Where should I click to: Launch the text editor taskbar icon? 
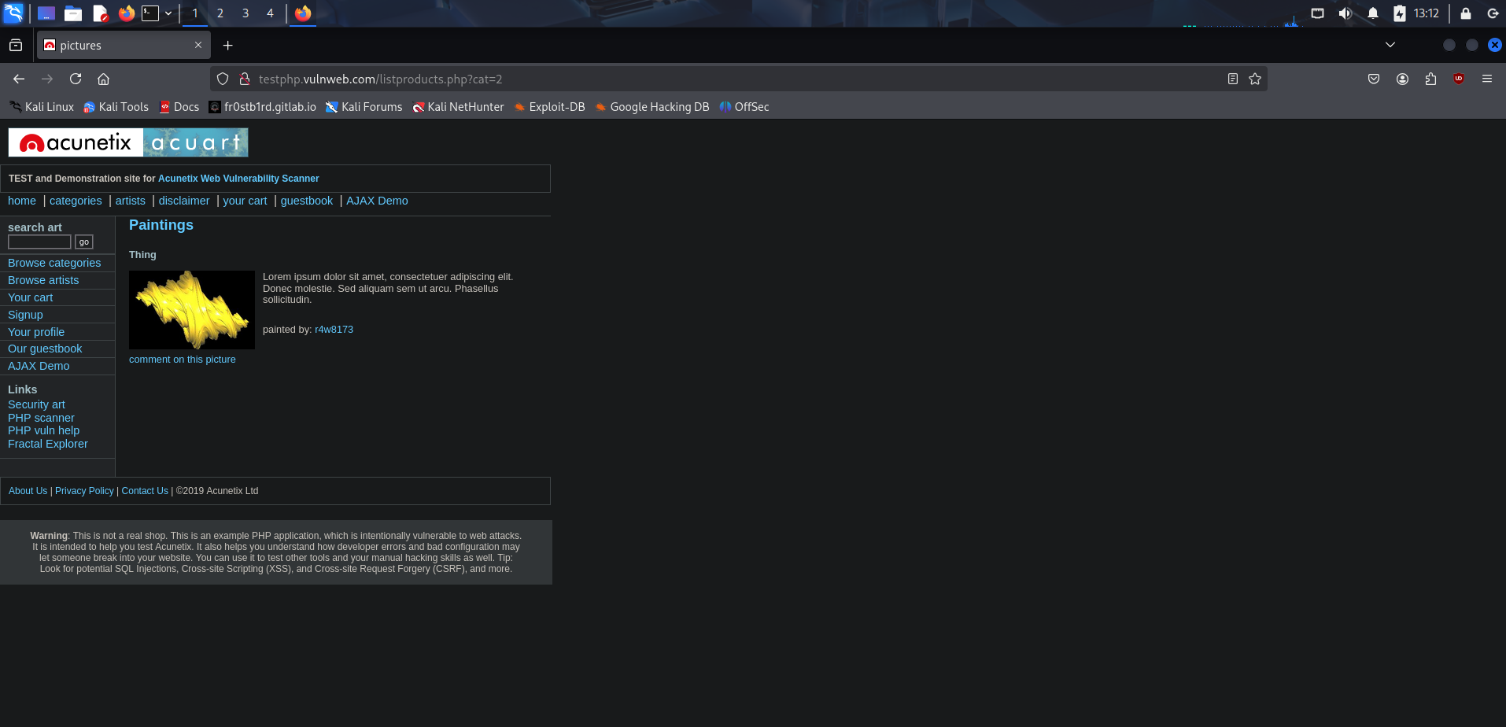coord(100,13)
